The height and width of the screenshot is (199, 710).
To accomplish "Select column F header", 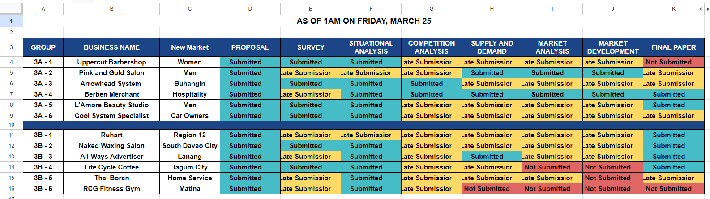I will tap(371, 9).
